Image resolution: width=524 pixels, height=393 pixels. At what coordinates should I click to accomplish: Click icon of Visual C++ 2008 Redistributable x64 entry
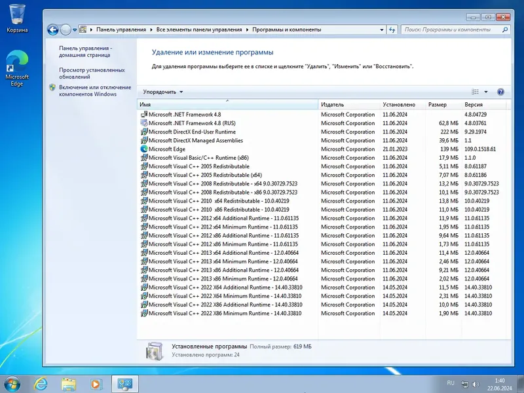tap(144, 183)
